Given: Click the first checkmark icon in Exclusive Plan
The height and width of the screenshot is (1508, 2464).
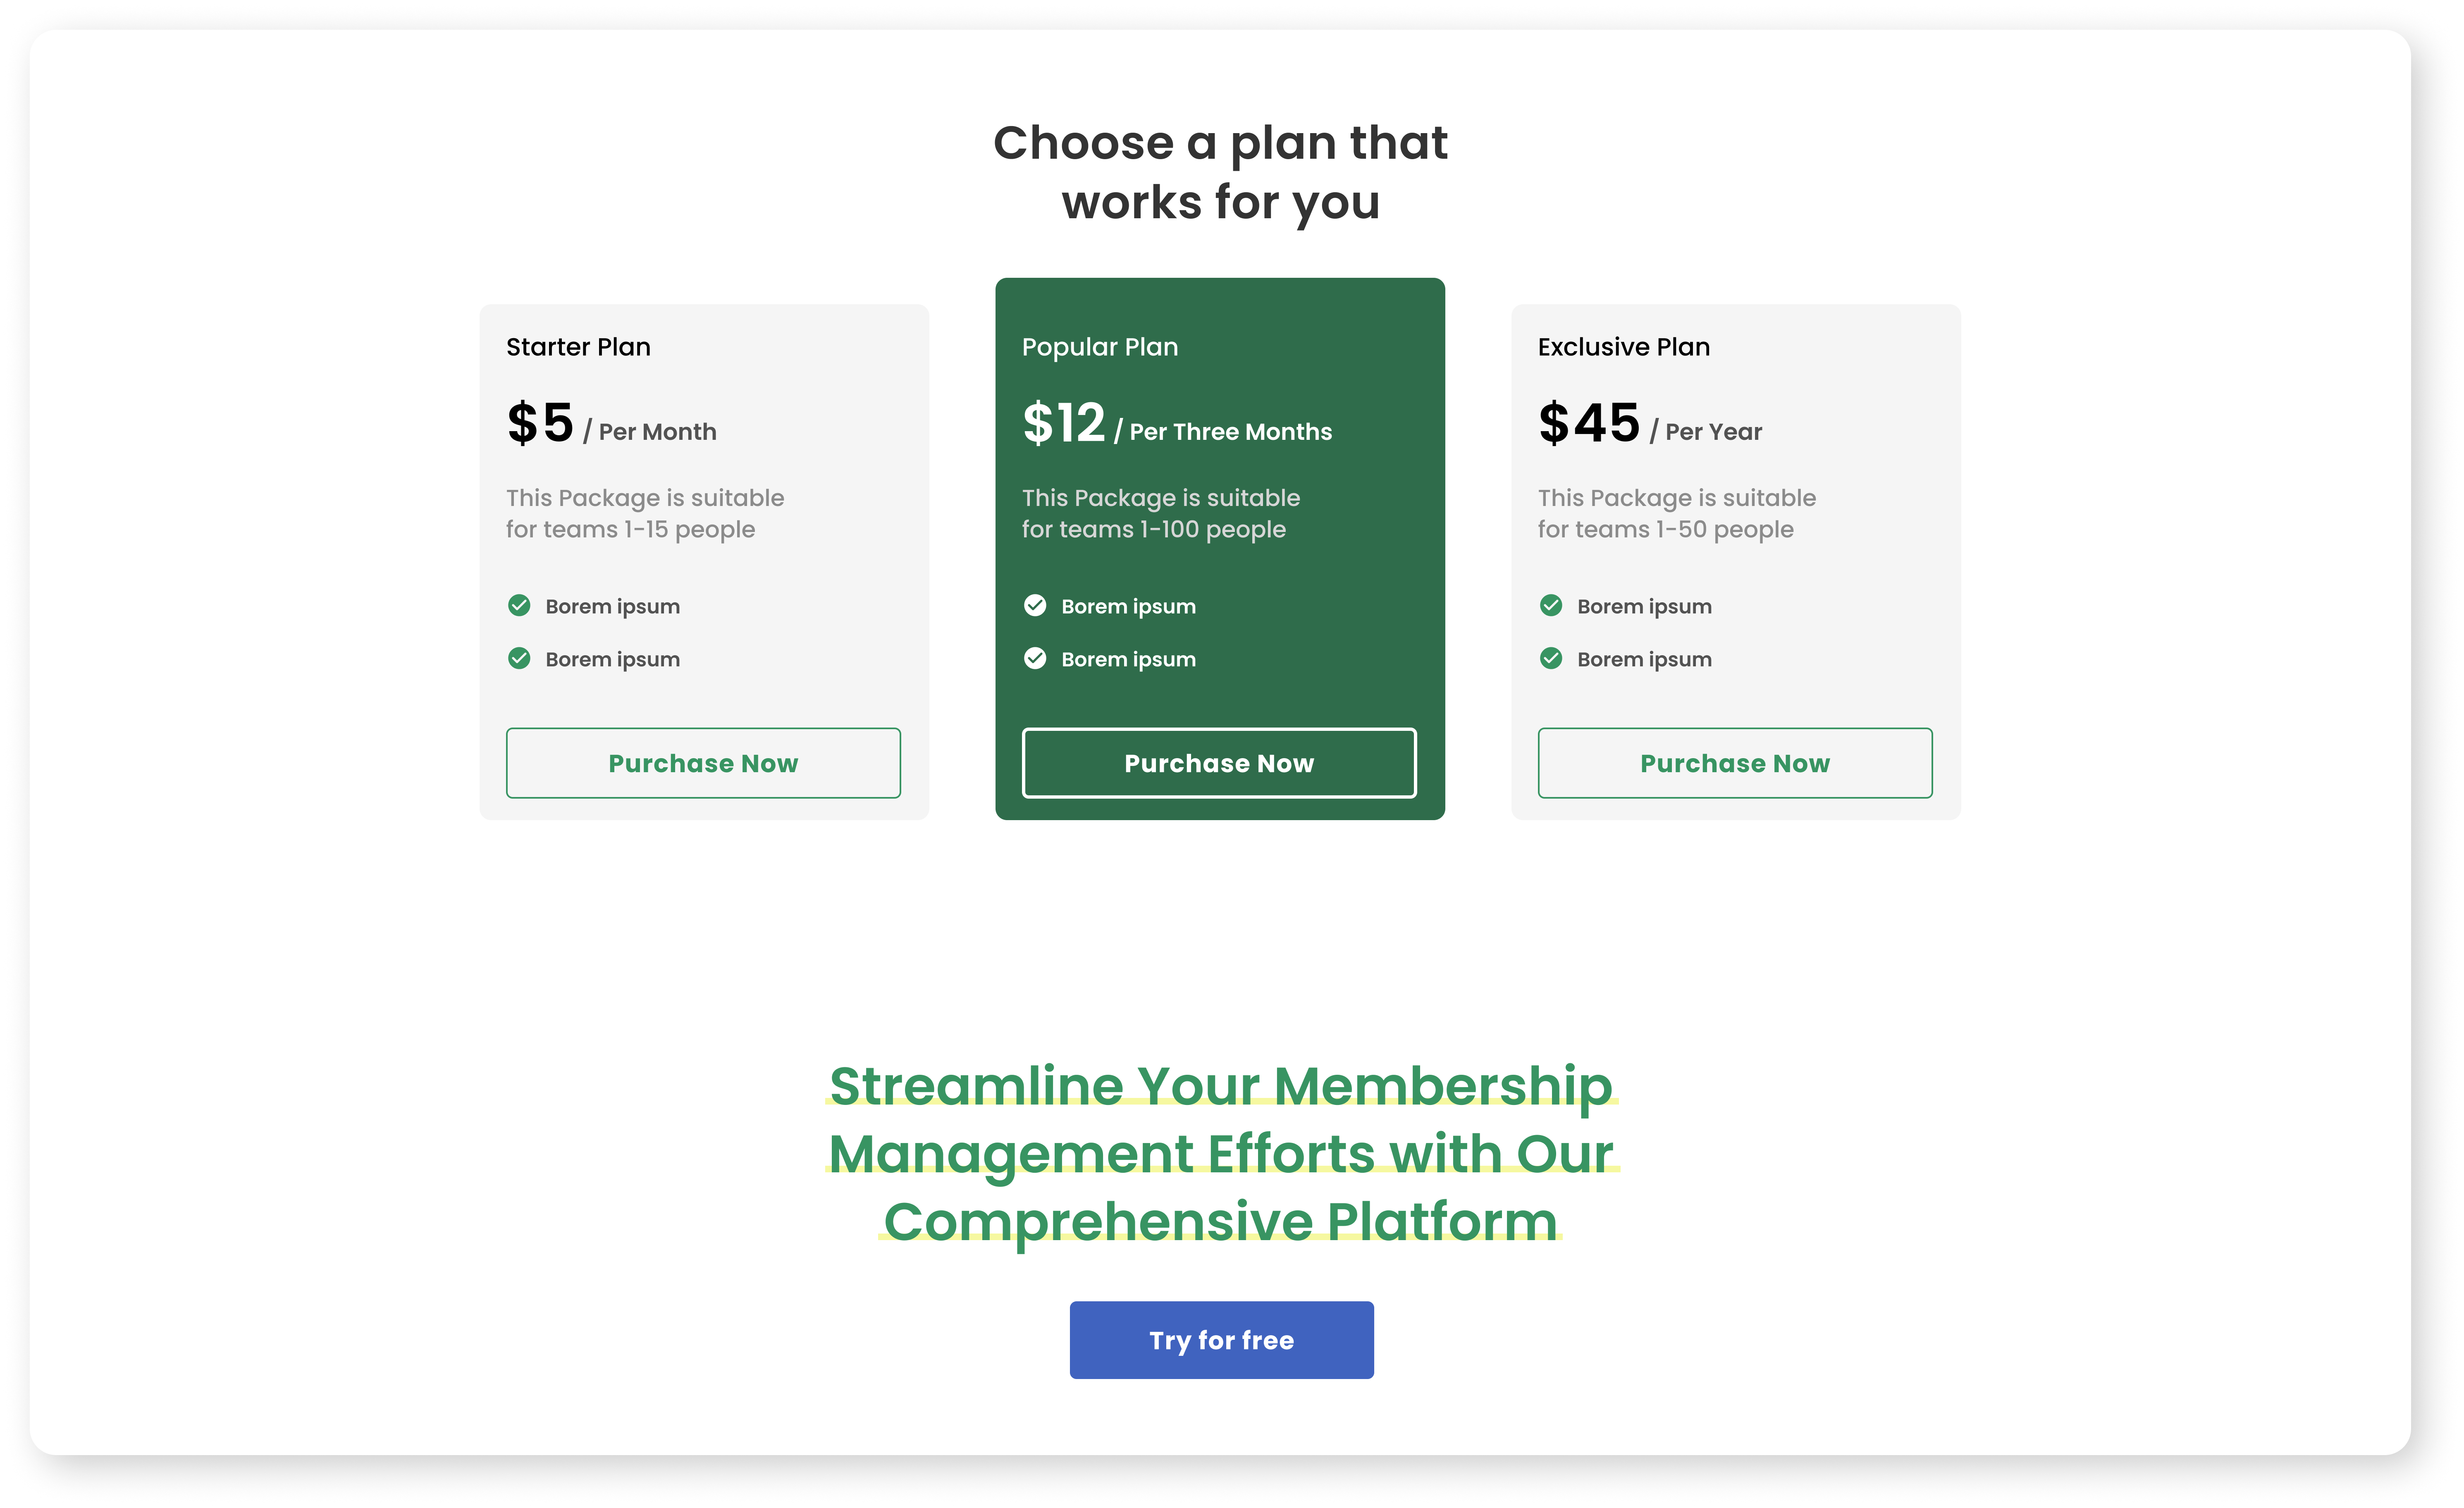Looking at the screenshot, I should (x=1551, y=605).
